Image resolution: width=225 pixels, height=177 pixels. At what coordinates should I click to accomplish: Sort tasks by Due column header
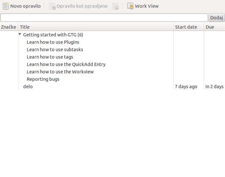click(x=214, y=27)
